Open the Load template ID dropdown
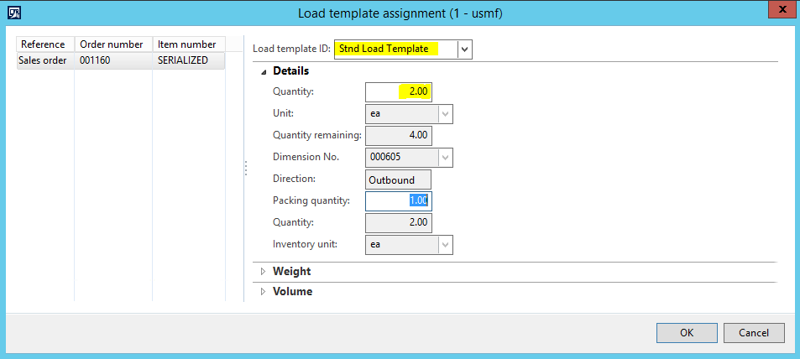 point(465,49)
